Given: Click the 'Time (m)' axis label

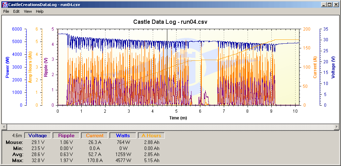Looking at the screenshot, I should [178, 118].
